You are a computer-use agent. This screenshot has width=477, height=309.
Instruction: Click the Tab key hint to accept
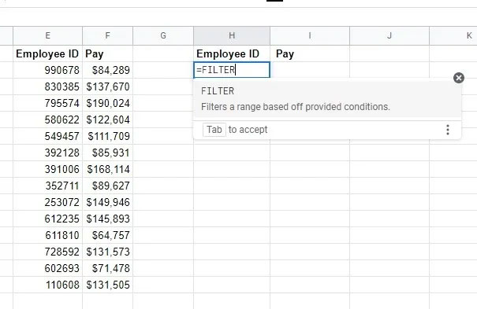click(214, 130)
